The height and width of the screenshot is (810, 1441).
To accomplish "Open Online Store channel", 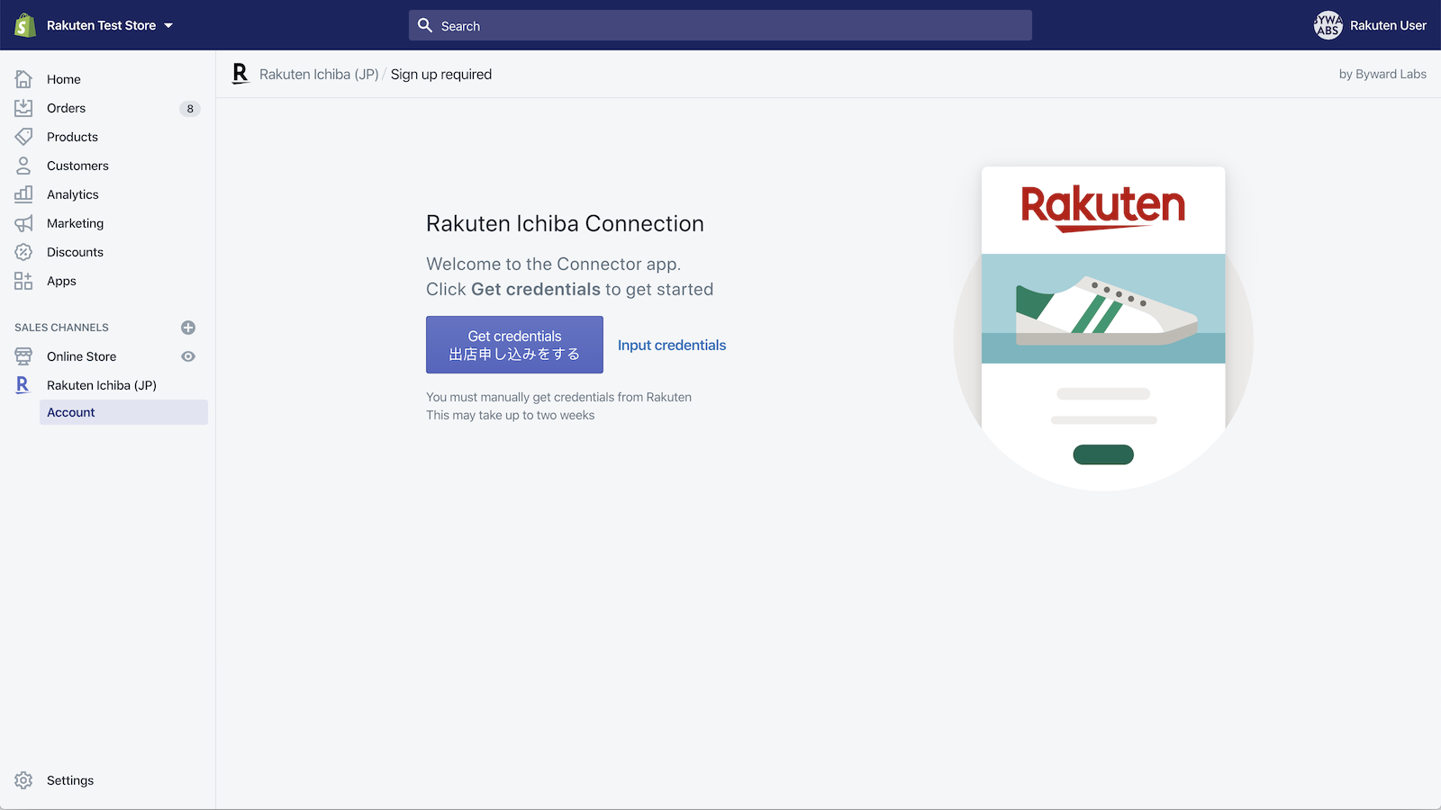I will [81, 356].
